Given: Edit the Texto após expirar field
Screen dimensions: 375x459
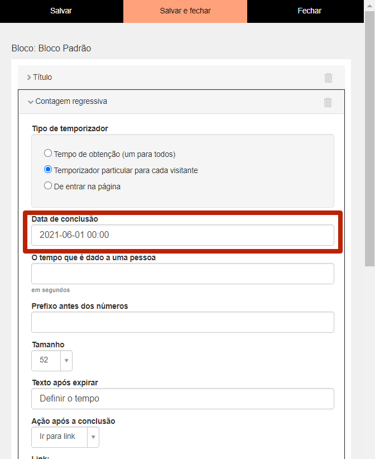Looking at the screenshot, I should pos(182,399).
